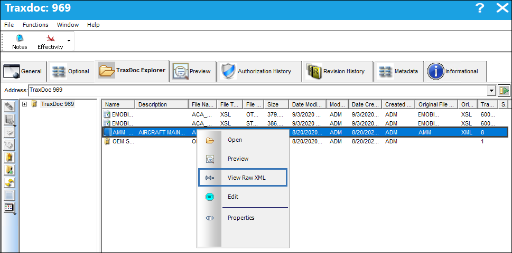The image size is (512, 253).
Task: Open the Informational tab
Action: 456,71
